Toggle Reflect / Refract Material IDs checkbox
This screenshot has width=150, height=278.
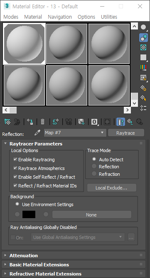(x=15, y=185)
